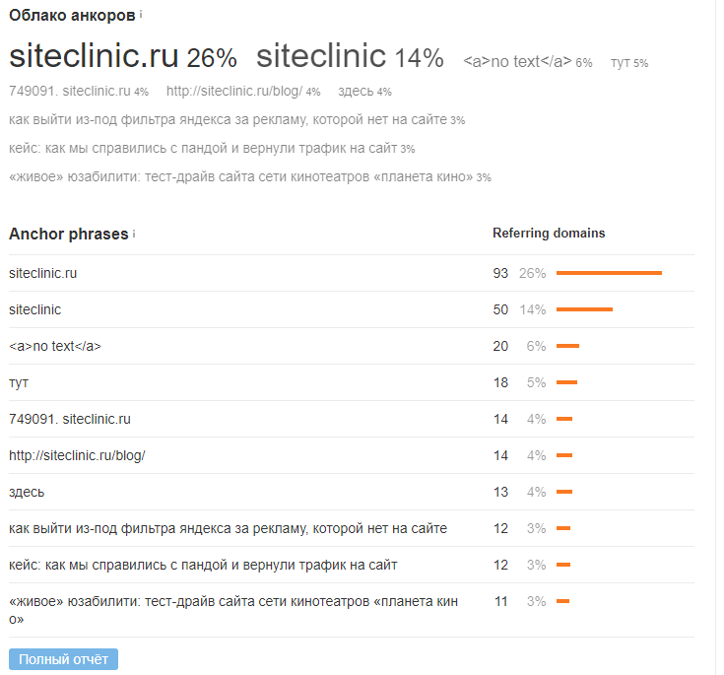Select 749091. siteclinic.ru table row

point(70,419)
